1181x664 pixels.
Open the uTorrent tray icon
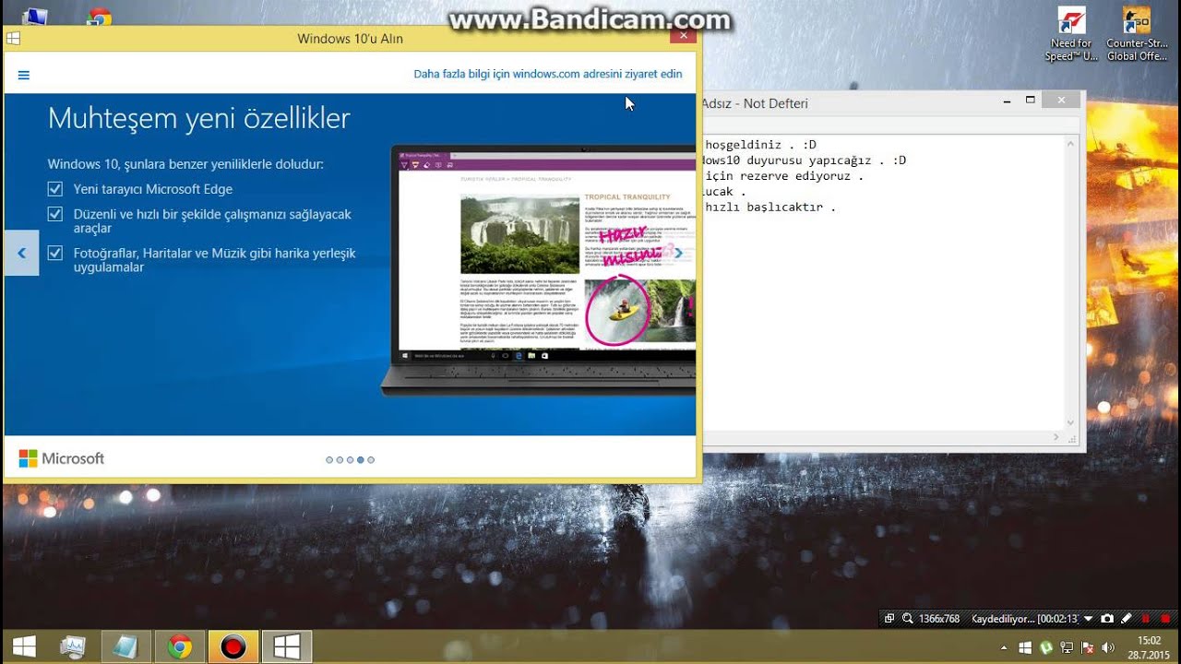[1046, 647]
